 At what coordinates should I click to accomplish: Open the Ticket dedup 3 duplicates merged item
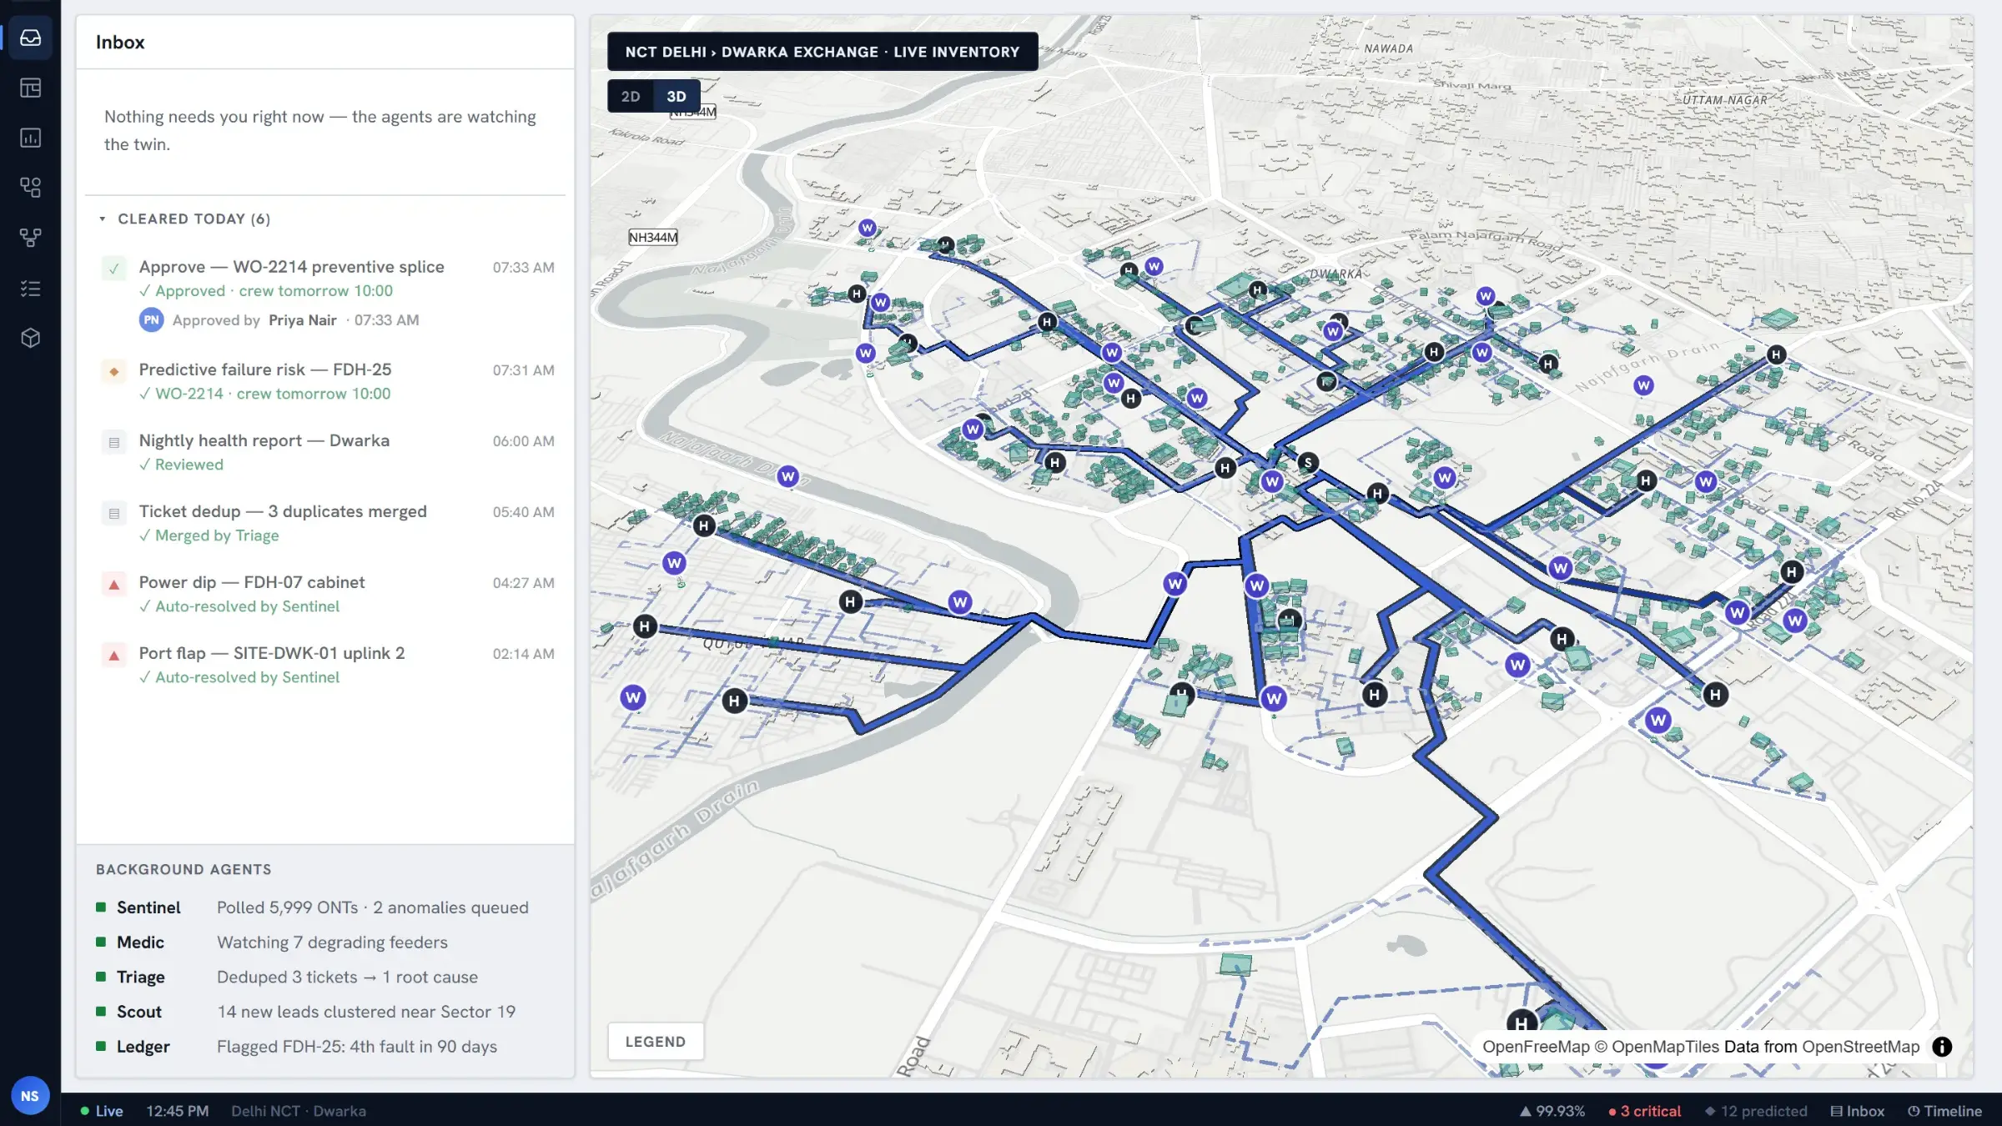(327, 523)
